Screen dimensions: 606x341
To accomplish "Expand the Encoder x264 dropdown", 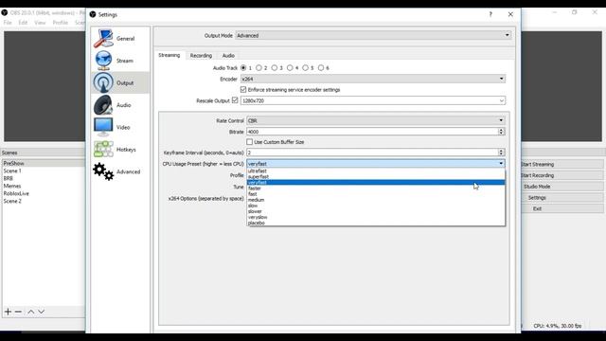I will (373, 79).
